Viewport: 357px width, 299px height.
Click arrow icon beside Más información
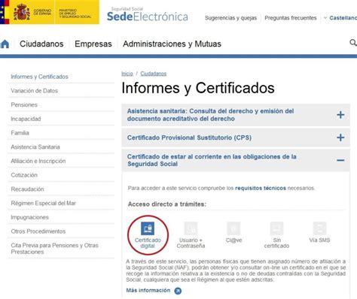[x=178, y=291]
